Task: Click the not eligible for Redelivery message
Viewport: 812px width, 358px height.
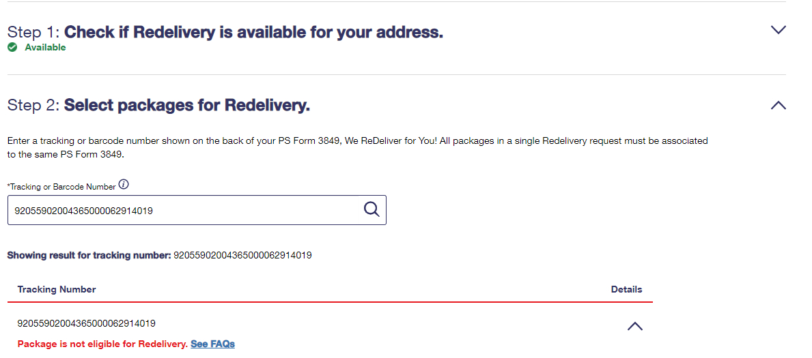Action: click(x=102, y=344)
